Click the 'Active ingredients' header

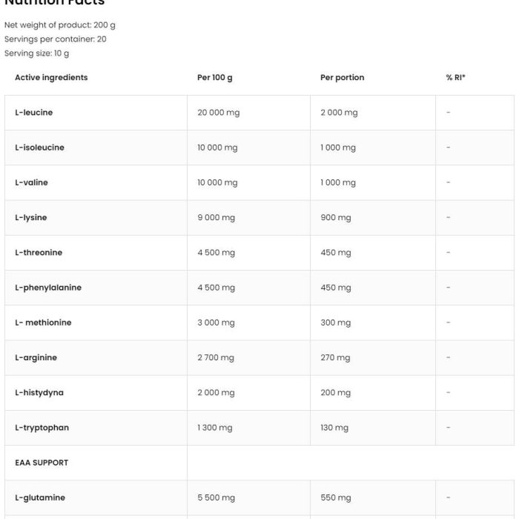pos(51,78)
